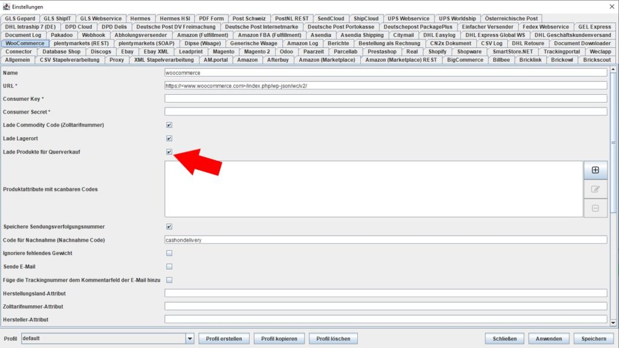Viewport: 619px width, 348px height.
Task: Click the Profil löschen button
Action: (333, 338)
